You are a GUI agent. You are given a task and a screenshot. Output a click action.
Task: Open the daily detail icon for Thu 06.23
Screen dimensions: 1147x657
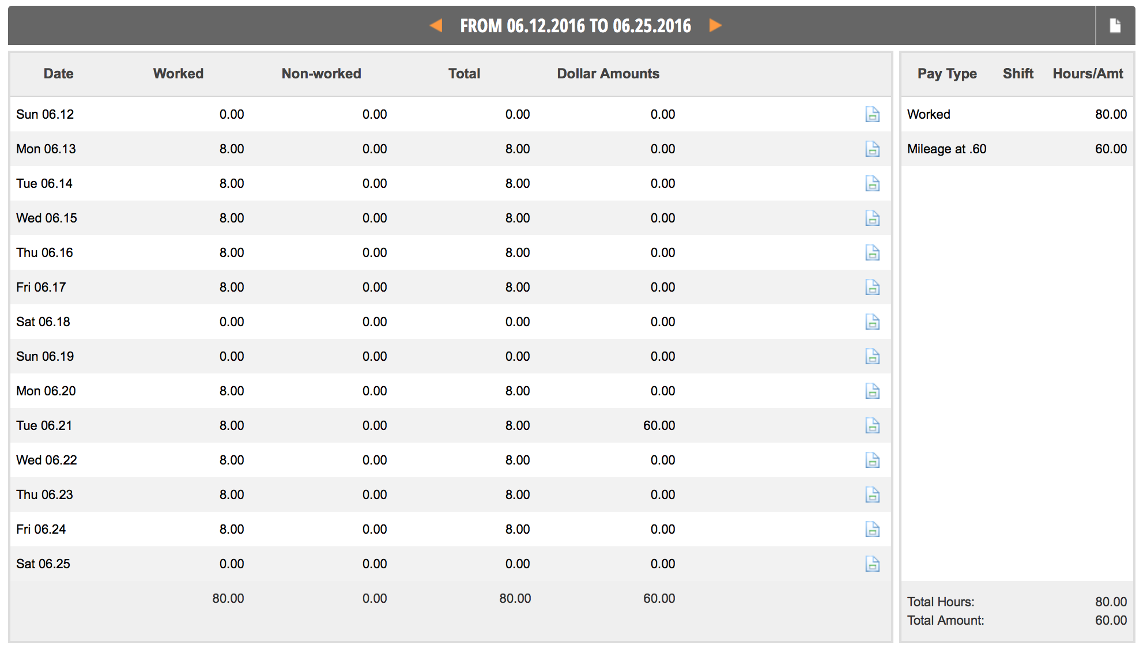[x=872, y=494]
